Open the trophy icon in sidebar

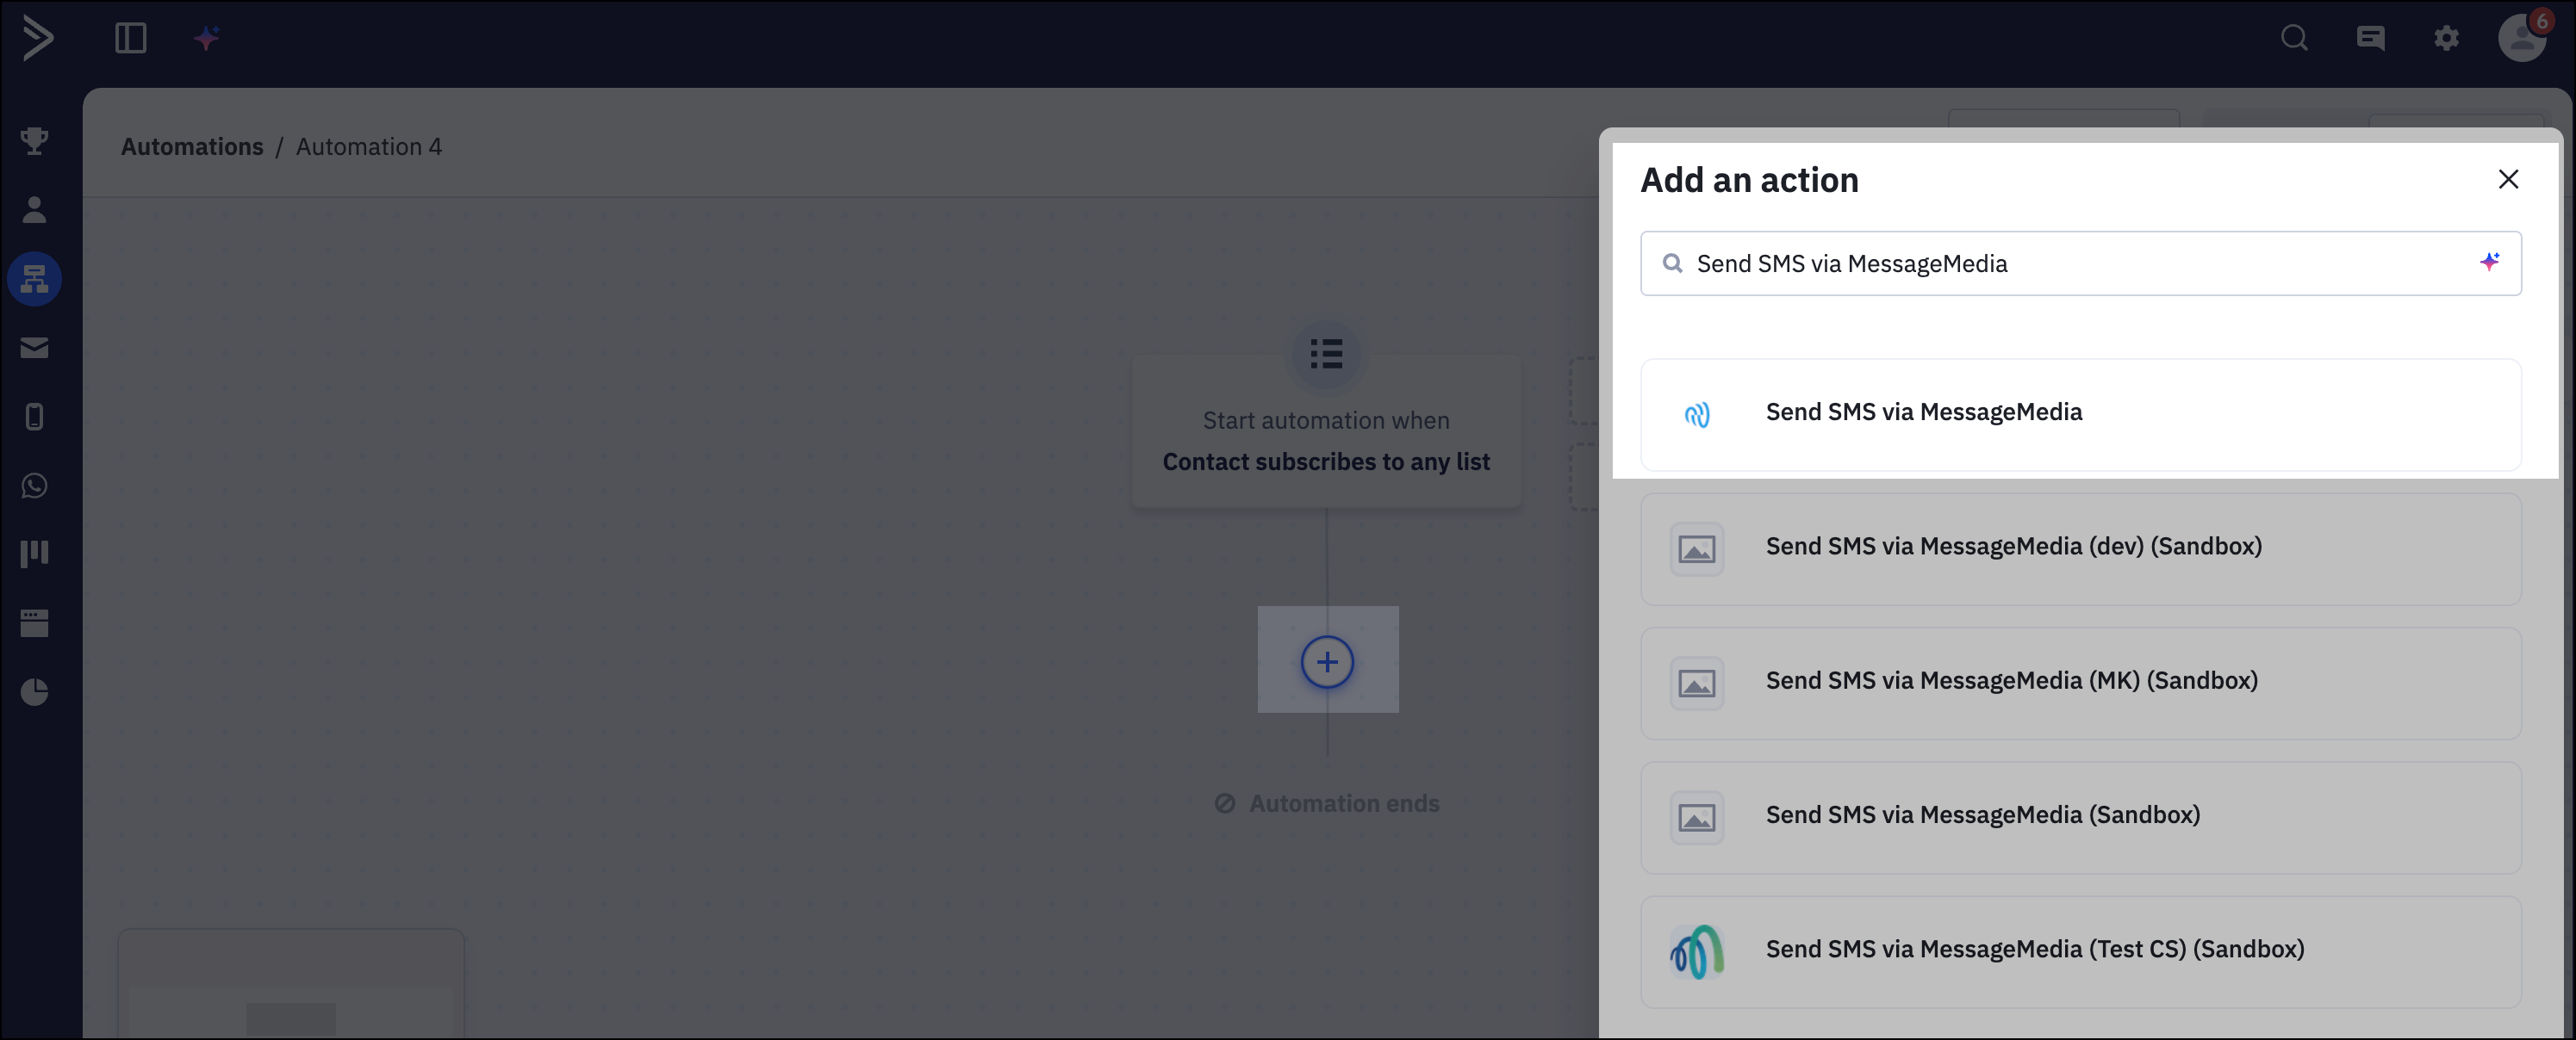pyautogui.click(x=35, y=141)
